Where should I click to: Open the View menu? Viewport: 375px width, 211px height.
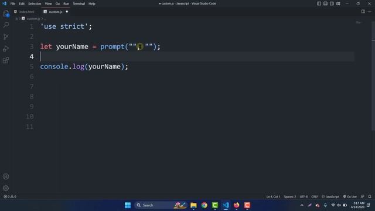tap(48, 4)
